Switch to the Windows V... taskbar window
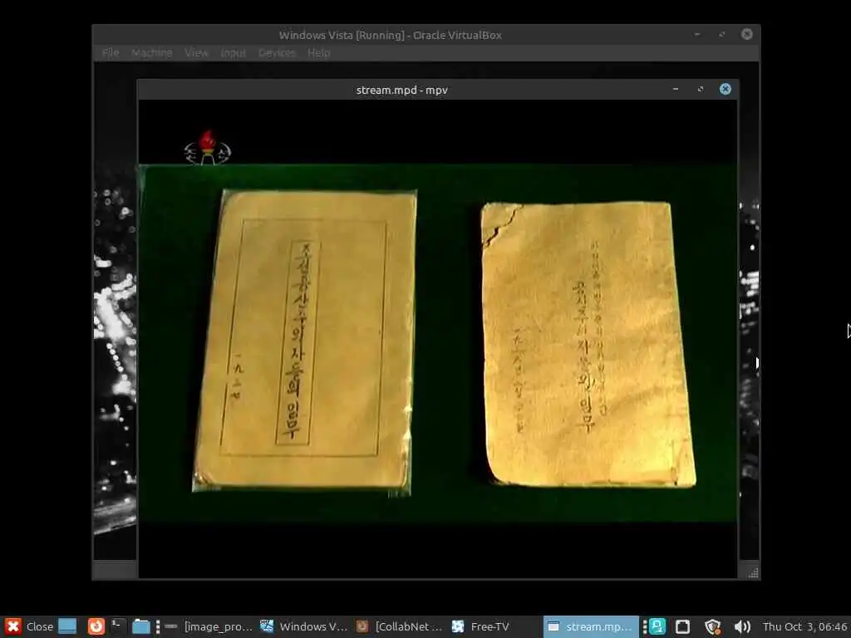851x638 pixels. [304, 626]
